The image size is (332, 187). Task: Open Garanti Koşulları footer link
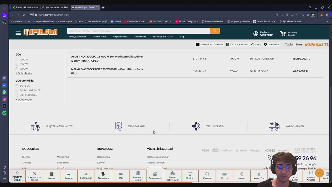[156, 163]
